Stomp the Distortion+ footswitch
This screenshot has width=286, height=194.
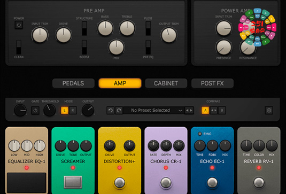click(x=120, y=183)
